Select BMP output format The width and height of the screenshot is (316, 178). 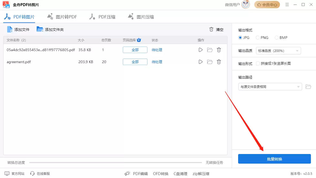[x=276, y=38]
